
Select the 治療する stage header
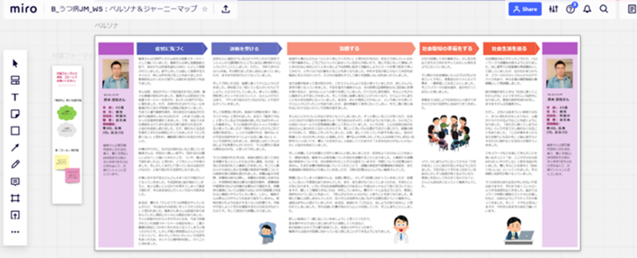tap(351, 48)
